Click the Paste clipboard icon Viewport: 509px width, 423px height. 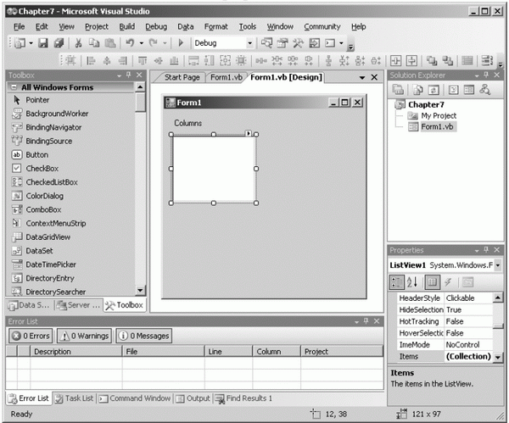point(110,43)
